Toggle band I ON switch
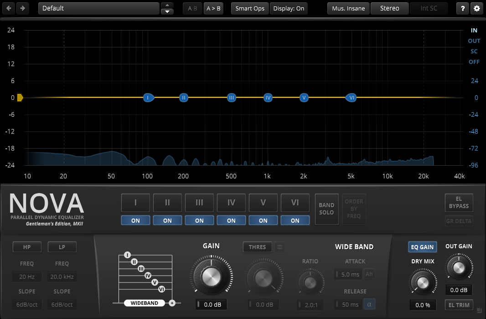This screenshot has height=319, width=486. tap(135, 220)
